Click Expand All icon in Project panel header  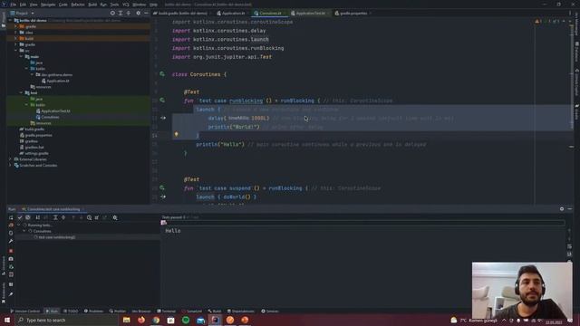121,13
